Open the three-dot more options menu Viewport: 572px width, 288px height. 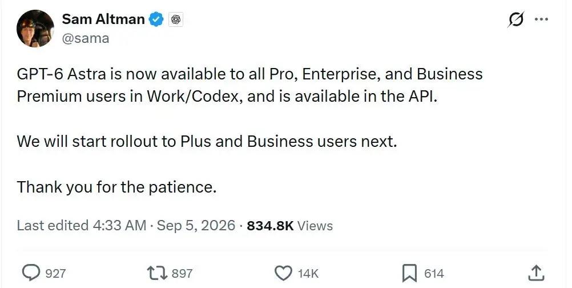(x=541, y=19)
